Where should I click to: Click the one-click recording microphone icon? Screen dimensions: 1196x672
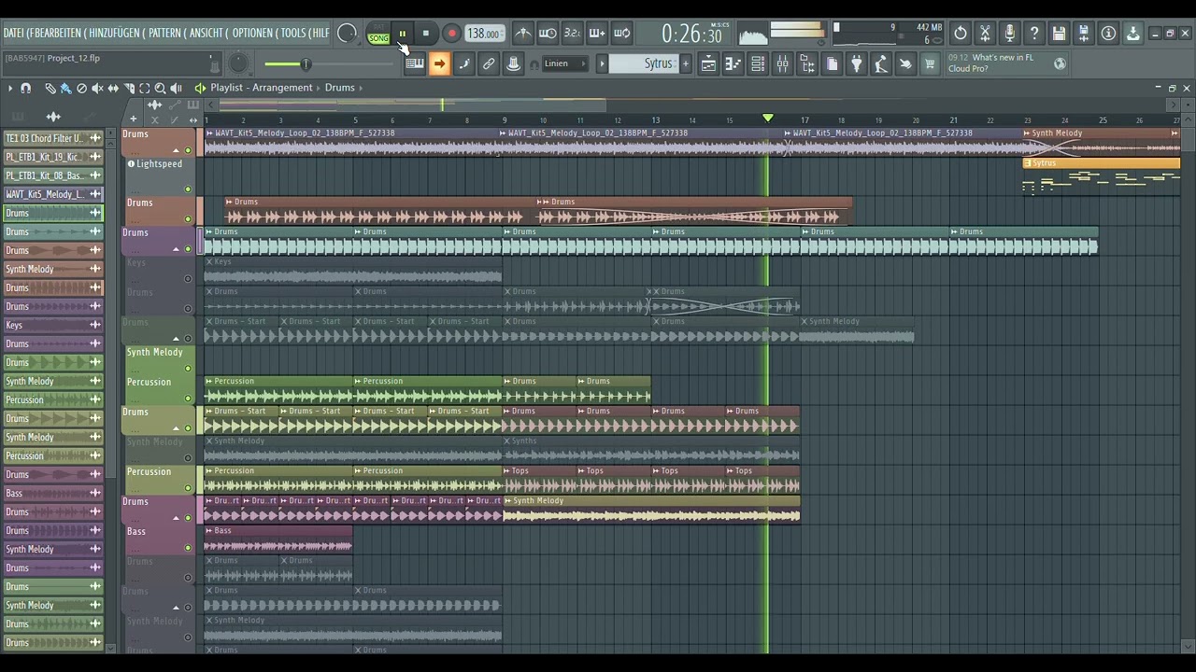[1009, 34]
